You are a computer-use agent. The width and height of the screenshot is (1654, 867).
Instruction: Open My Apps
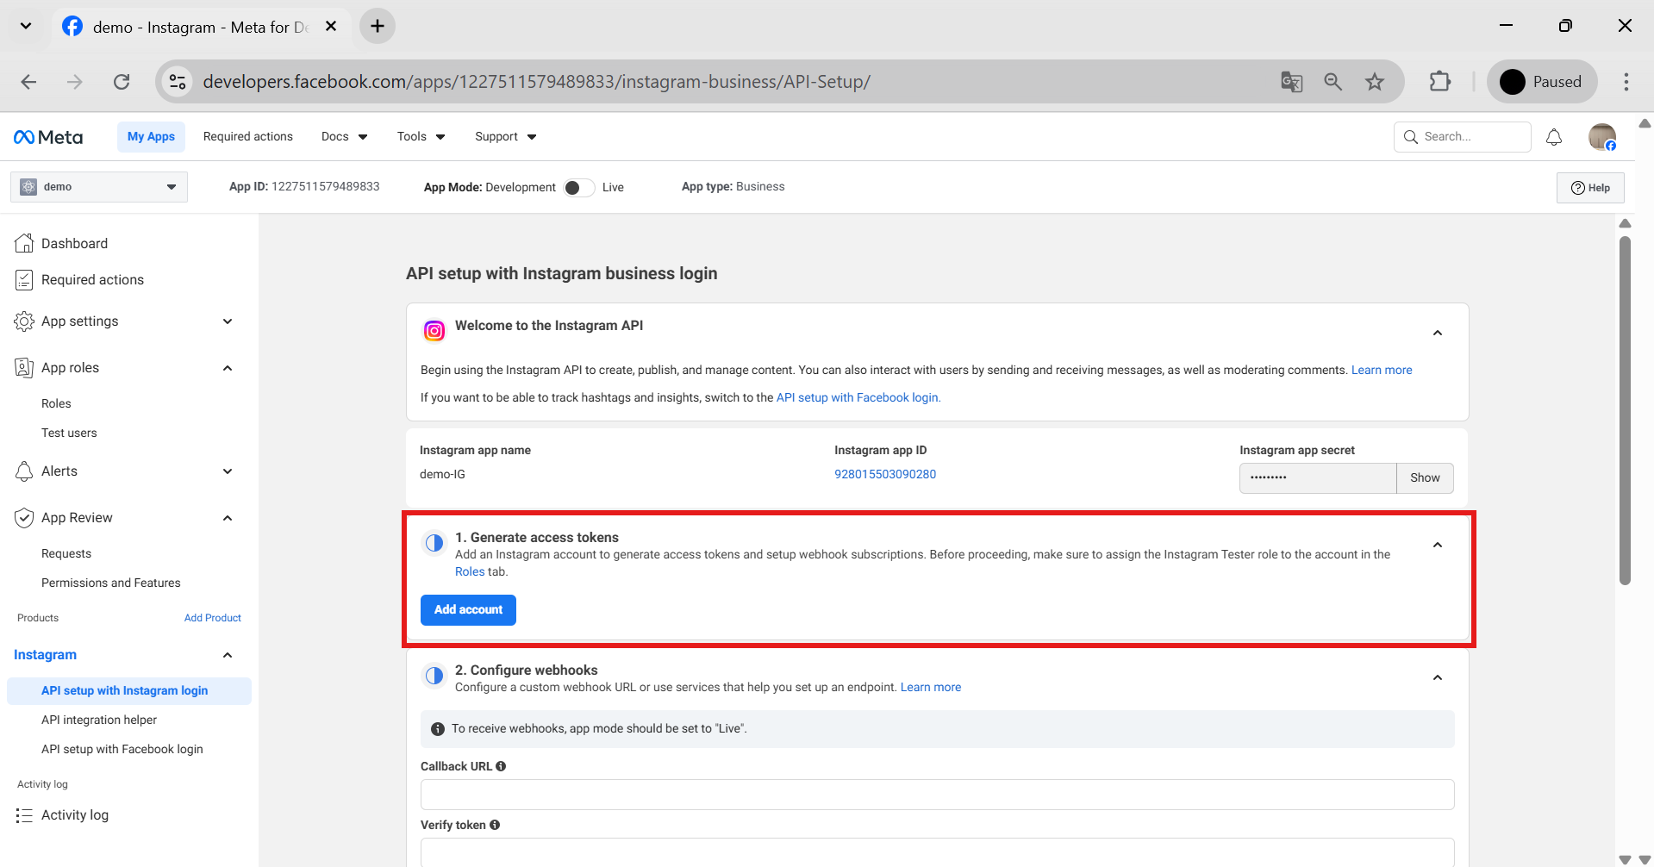(x=151, y=136)
